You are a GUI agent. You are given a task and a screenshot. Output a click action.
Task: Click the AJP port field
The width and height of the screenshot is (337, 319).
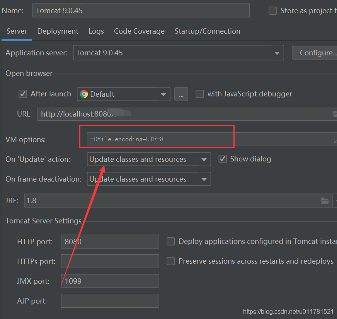(110, 301)
